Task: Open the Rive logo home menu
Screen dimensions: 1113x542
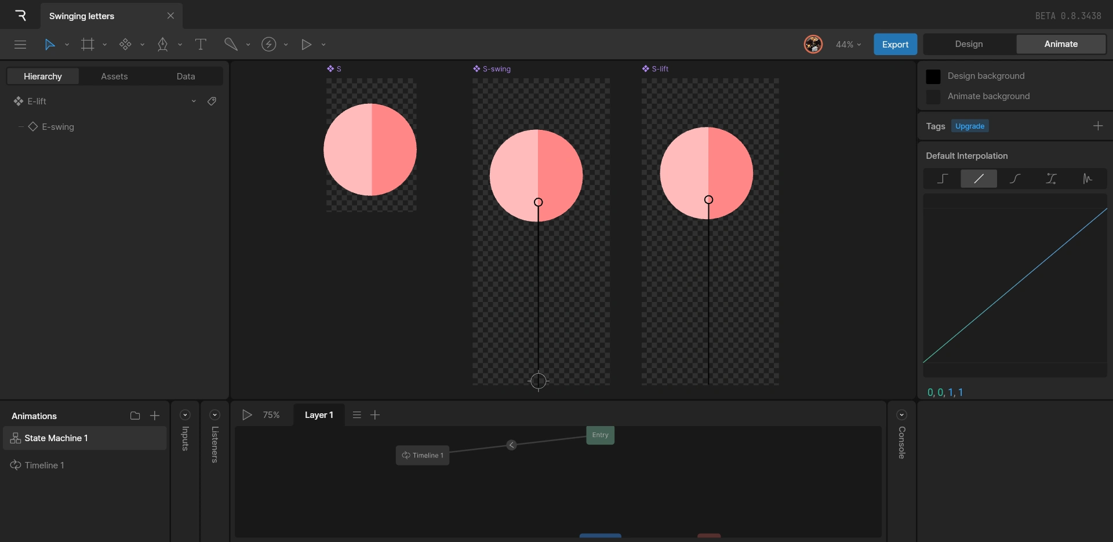Action: pos(20,16)
